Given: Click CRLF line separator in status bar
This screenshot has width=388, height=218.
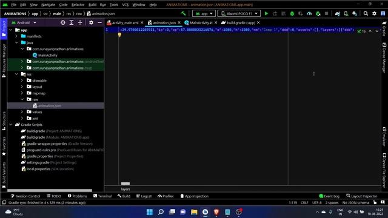Looking at the screenshot, I should (304, 203).
